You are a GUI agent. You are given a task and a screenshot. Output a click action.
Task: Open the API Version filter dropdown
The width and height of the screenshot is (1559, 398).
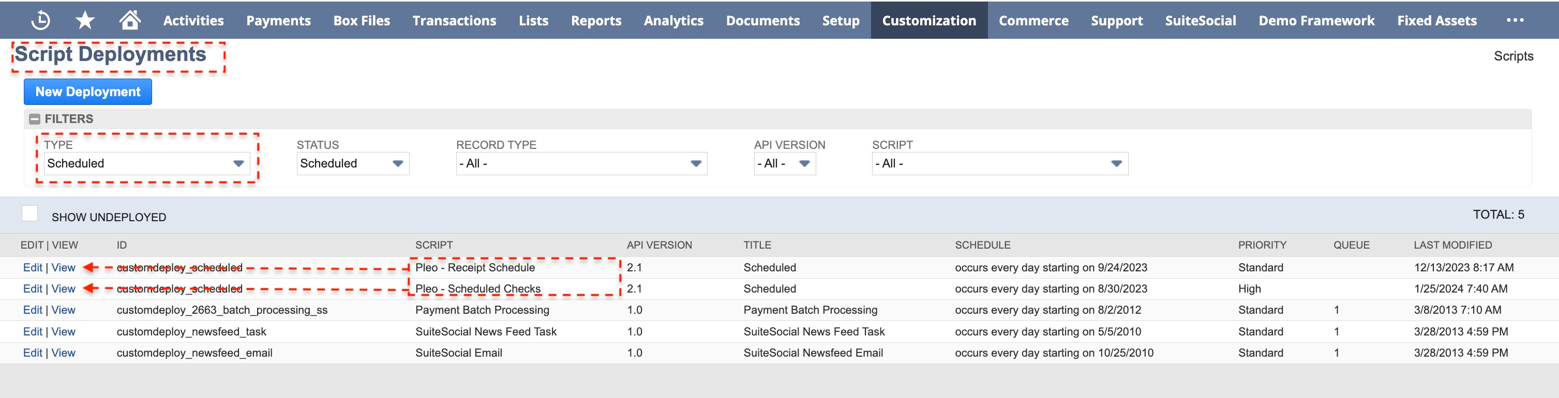click(784, 163)
